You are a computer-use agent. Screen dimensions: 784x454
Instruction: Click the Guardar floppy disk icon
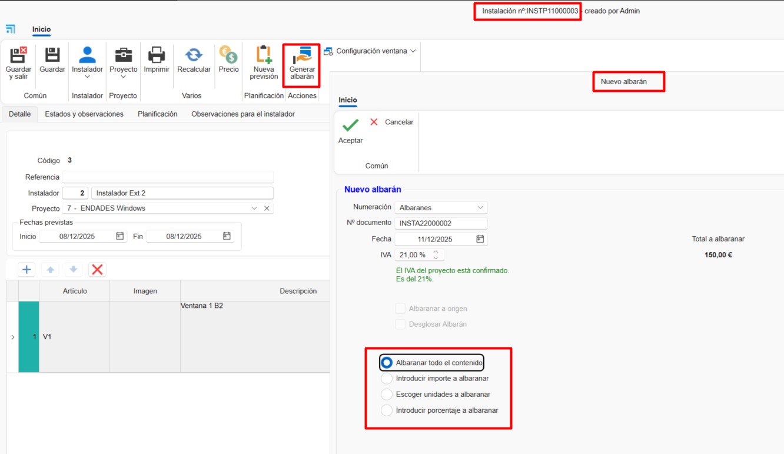pyautogui.click(x=52, y=55)
